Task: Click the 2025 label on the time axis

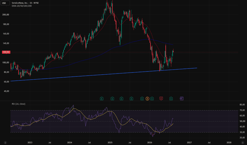Action: click(110, 142)
